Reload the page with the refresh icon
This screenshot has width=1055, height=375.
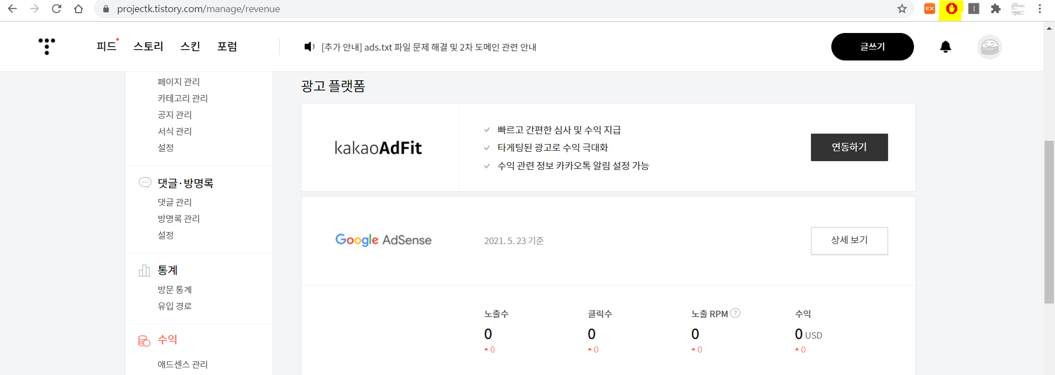click(56, 9)
